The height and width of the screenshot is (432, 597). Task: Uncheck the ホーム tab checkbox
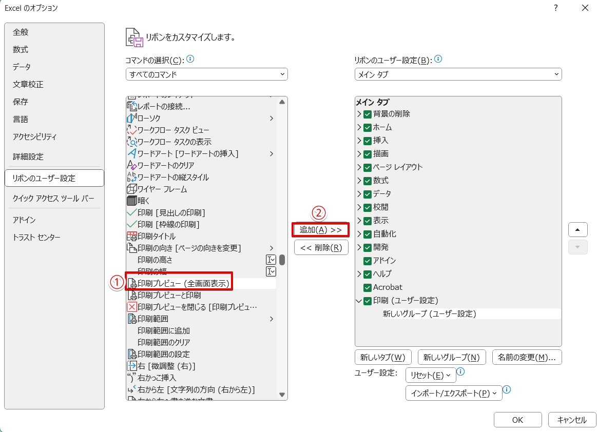pos(367,127)
